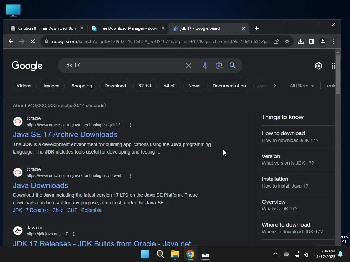The height and width of the screenshot is (262, 350).
Task: Close the calubcraft tab
Action: (82, 28)
